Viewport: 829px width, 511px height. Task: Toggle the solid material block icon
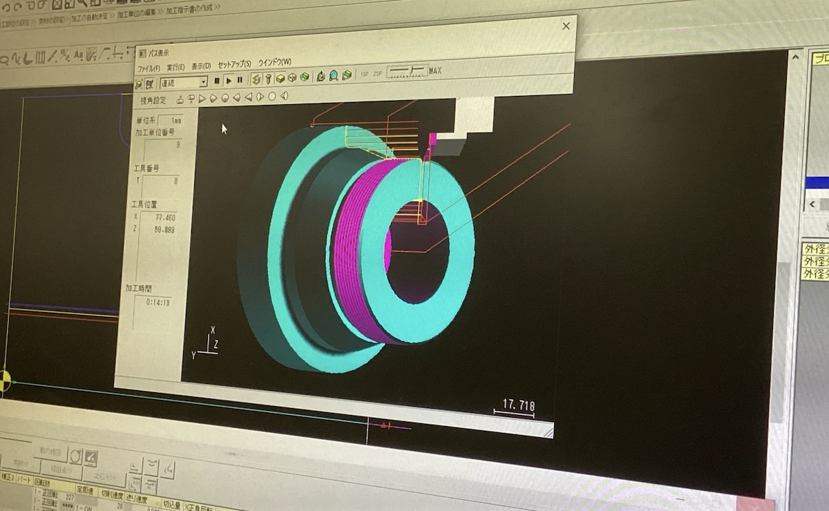coord(281,78)
